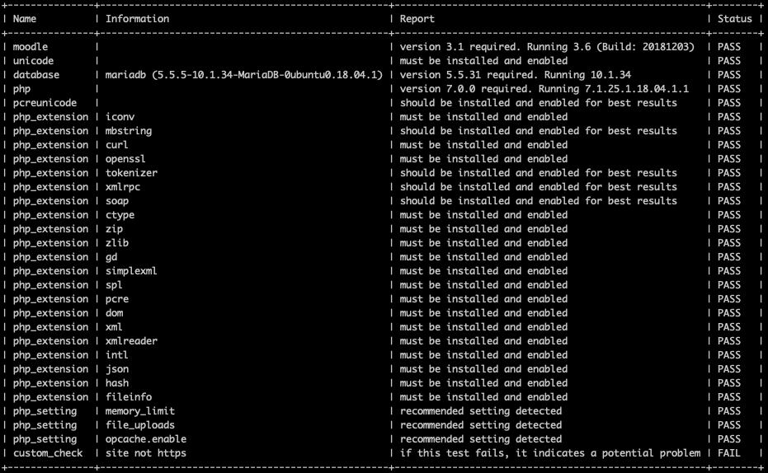Image resolution: width=768 pixels, height=473 pixels.
Task: Select the simplexml extension entry
Action: coord(131,271)
